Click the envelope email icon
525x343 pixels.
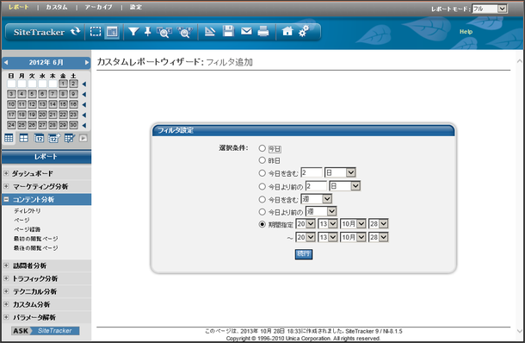click(x=246, y=31)
